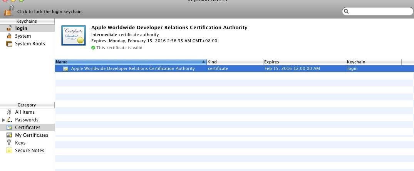
Task: Expand the Passwords disclosure triangle
Action: [3, 120]
